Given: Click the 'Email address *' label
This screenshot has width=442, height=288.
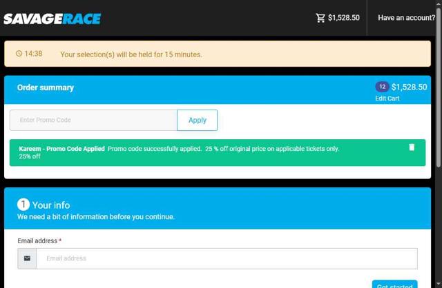Looking at the screenshot, I should 39,240.
